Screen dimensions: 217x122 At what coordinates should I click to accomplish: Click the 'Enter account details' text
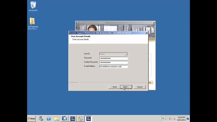tap(81, 39)
